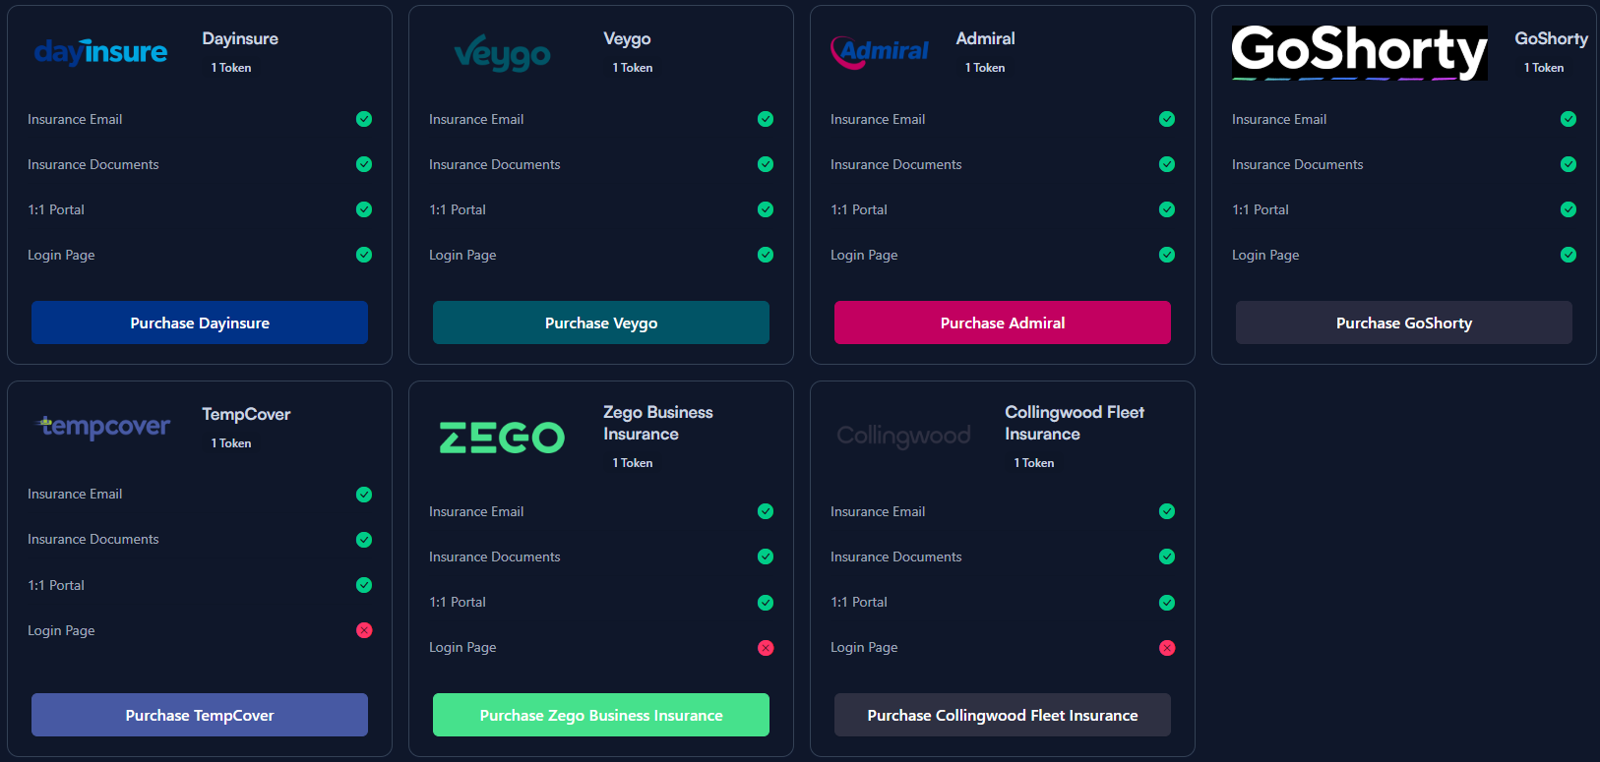This screenshot has height=762, width=1600.
Task: Click the 1 Token label under Veygo
Action: [x=632, y=68]
